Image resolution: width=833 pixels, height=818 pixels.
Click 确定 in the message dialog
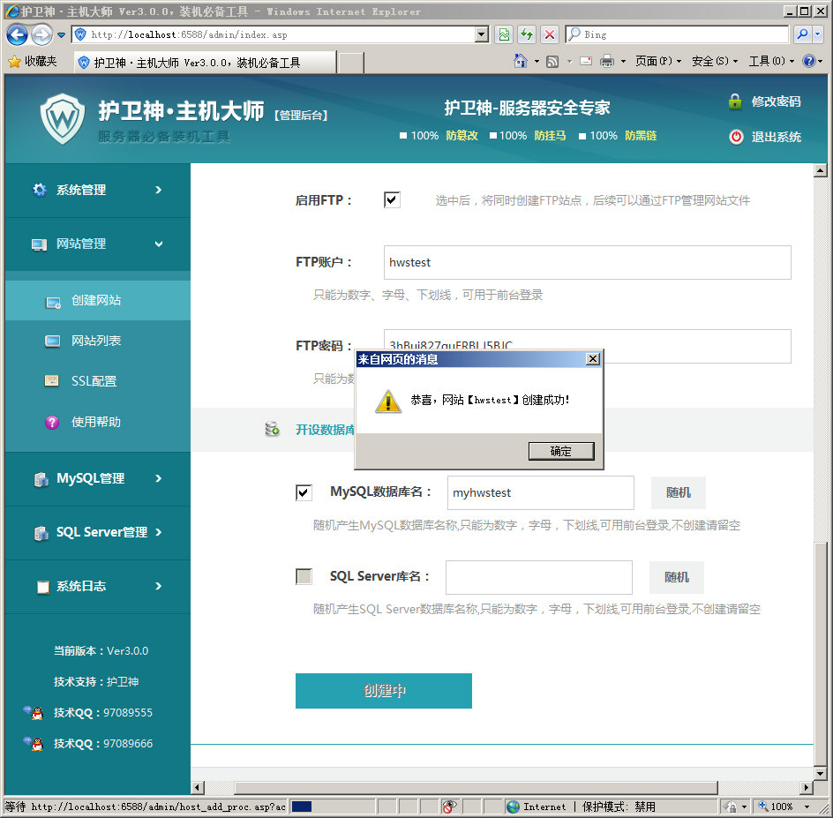[561, 452]
